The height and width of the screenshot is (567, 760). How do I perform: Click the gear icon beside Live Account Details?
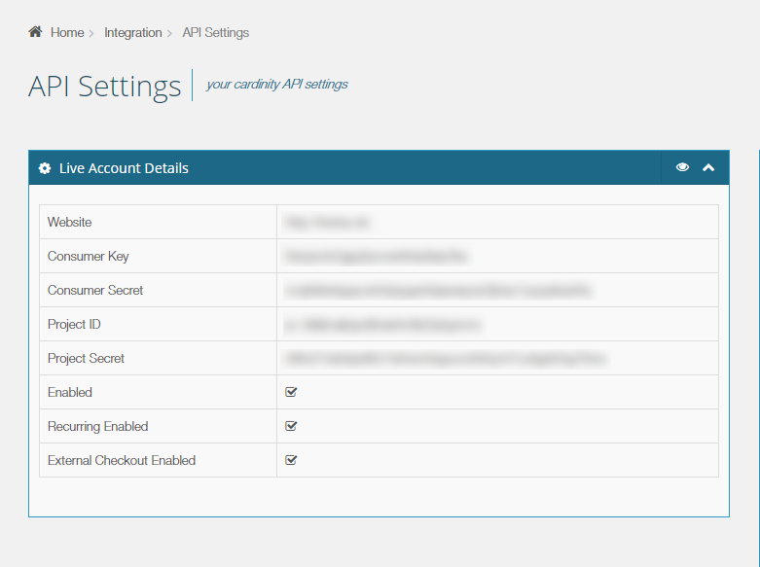click(45, 168)
